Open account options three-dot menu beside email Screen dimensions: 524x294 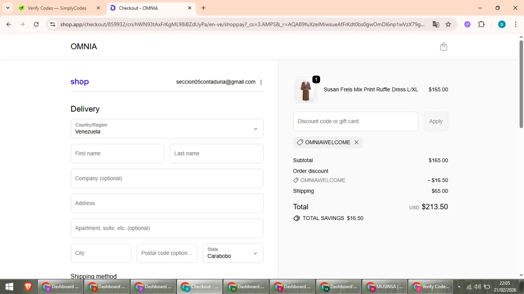pyautogui.click(x=261, y=82)
